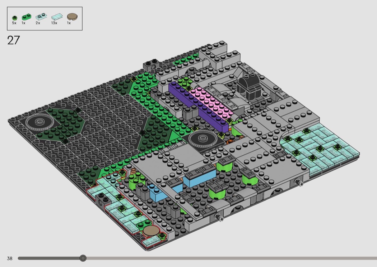Click the step number 27 label
Image resolution: width=377 pixels, height=267 pixels.
pos(13,40)
